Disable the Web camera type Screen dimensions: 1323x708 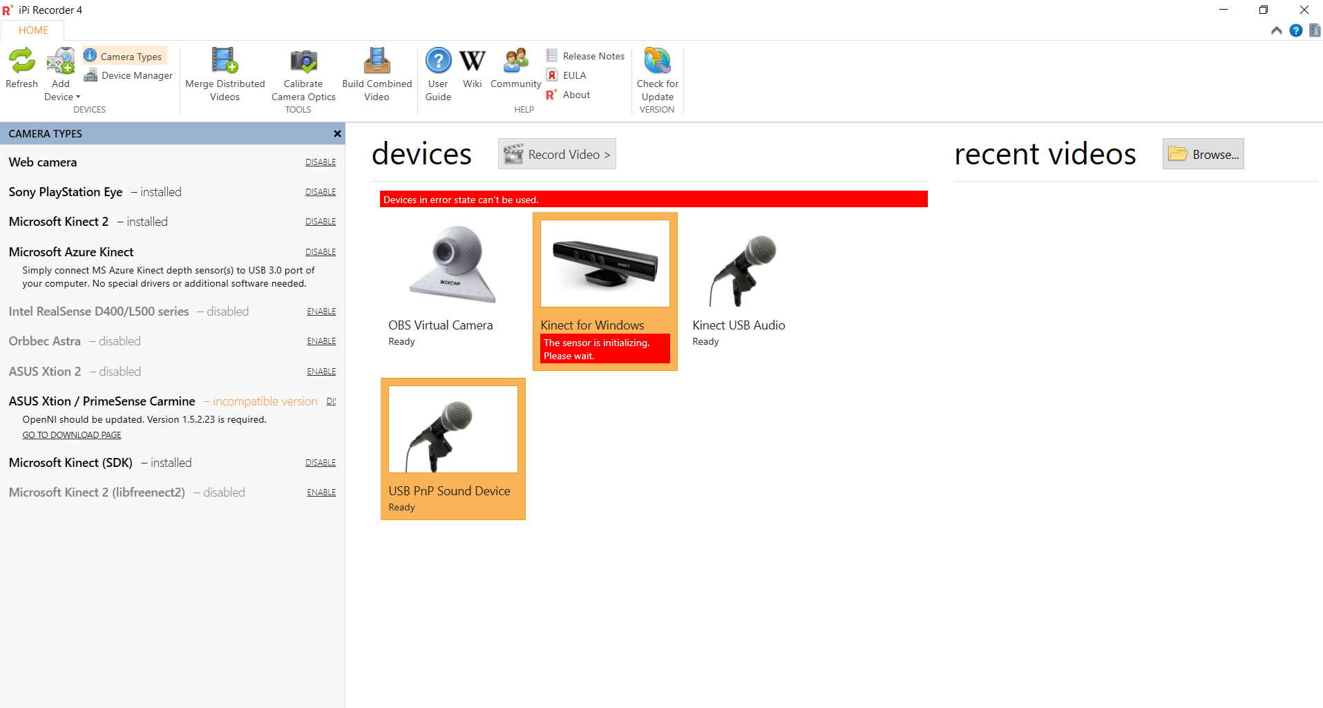321,162
